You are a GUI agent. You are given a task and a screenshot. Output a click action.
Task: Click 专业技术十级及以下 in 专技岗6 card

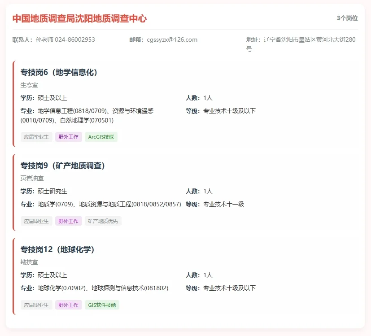[x=230, y=111]
